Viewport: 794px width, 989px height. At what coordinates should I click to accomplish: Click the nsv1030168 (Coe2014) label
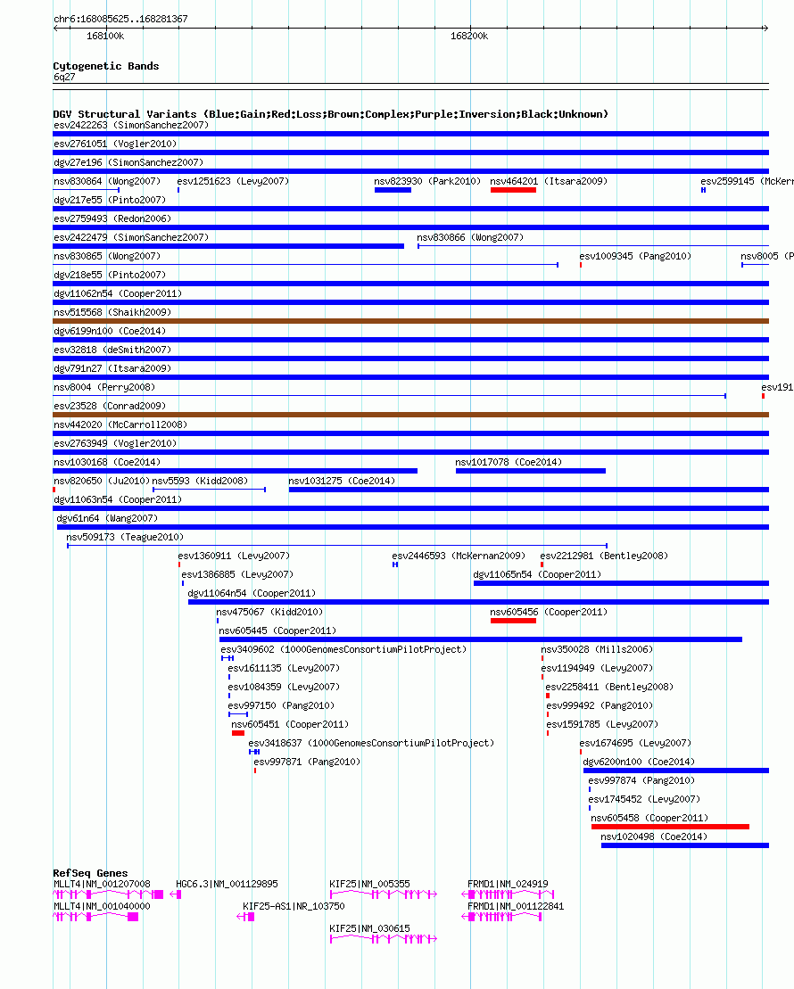[107, 462]
